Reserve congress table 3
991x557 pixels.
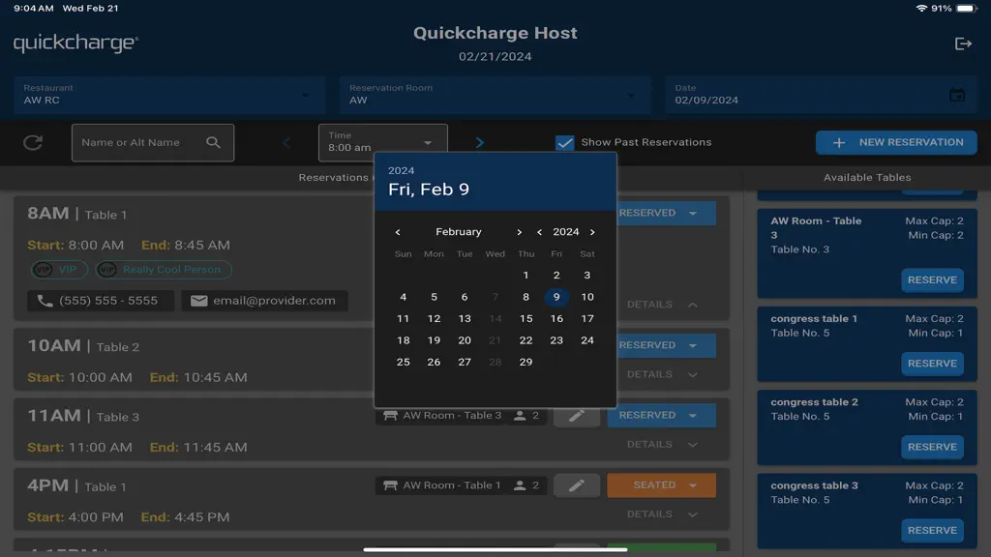[x=932, y=531]
